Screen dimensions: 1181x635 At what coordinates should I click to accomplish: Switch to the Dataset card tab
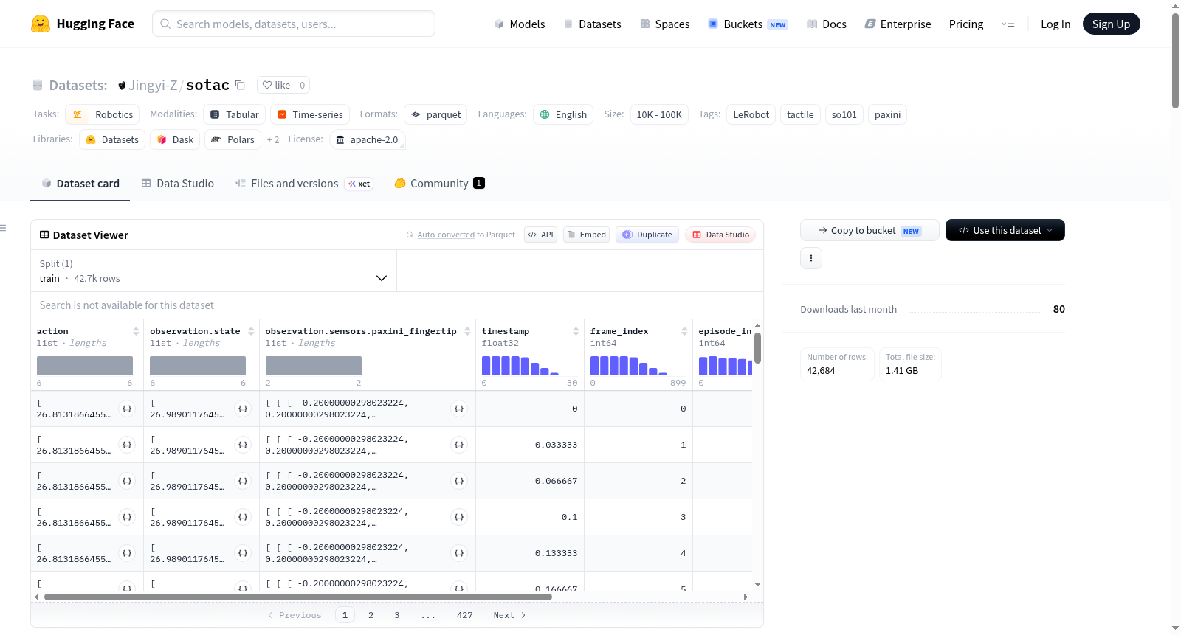point(80,184)
